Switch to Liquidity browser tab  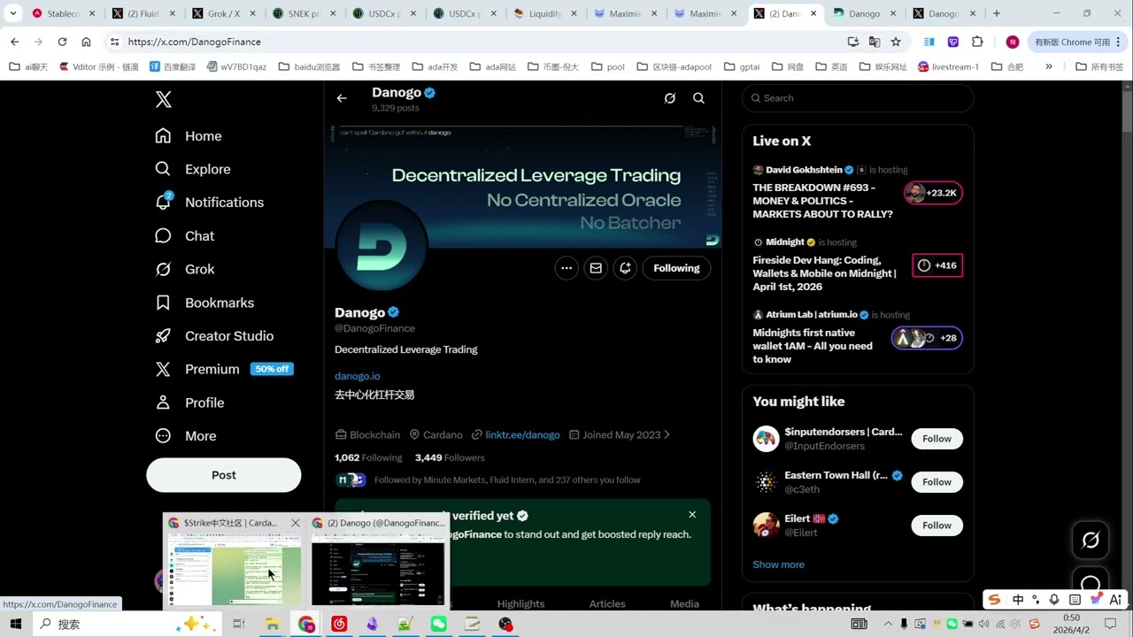point(545,13)
